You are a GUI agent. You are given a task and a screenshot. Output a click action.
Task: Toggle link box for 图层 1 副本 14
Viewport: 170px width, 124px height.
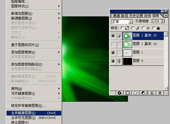coord(119,44)
